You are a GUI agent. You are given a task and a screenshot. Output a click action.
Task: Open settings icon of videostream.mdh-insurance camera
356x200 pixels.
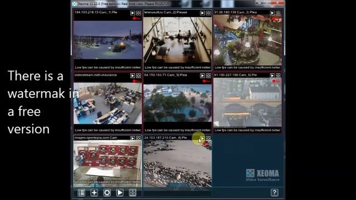click(139, 76)
